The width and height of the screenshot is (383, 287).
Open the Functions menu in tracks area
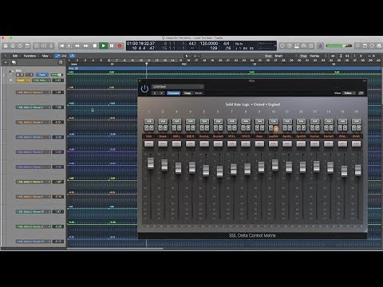[x=30, y=56]
